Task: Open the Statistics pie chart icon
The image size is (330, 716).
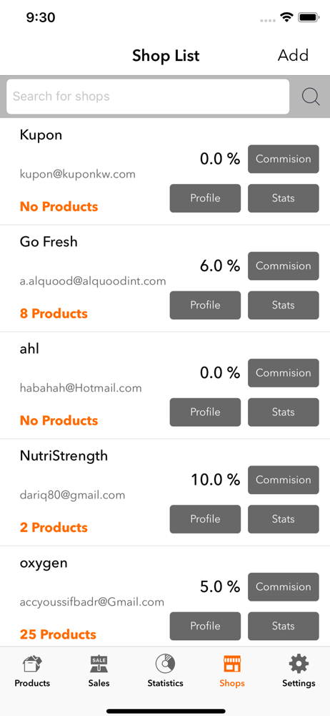Action: [x=165, y=664]
